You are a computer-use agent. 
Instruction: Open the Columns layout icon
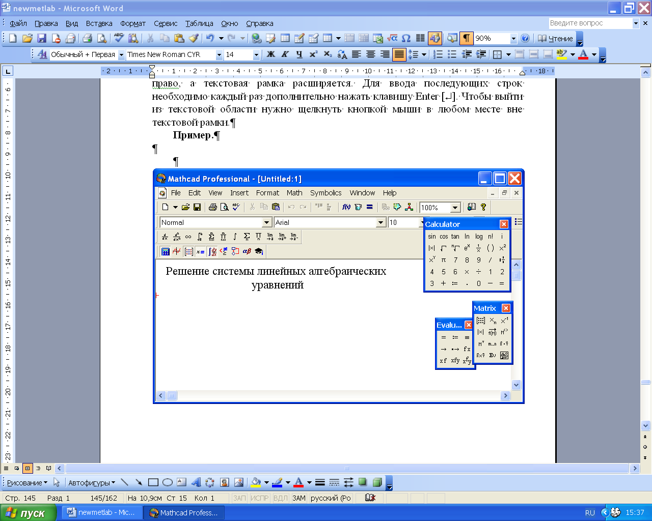(x=420, y=38)
